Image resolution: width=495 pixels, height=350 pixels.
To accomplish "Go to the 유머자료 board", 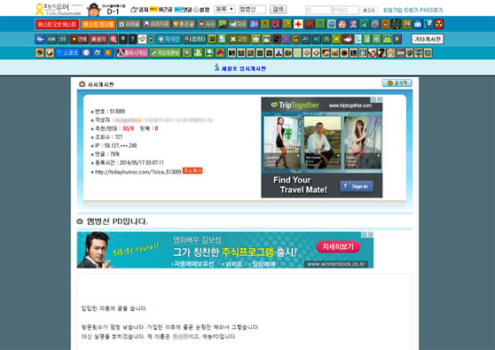I will [156, 24].
